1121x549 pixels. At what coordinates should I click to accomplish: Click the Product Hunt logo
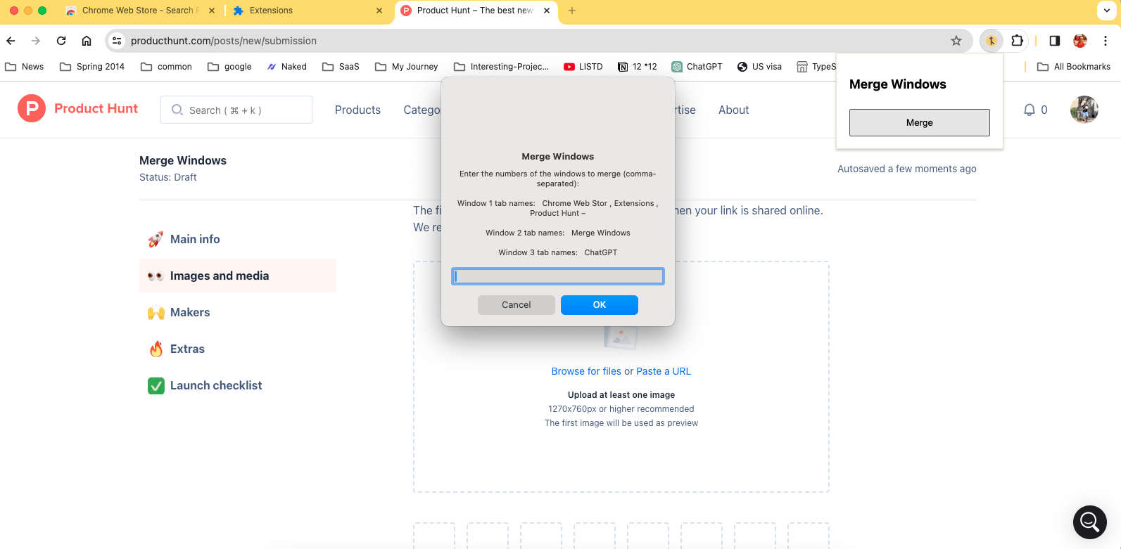(x=32, y=108)
